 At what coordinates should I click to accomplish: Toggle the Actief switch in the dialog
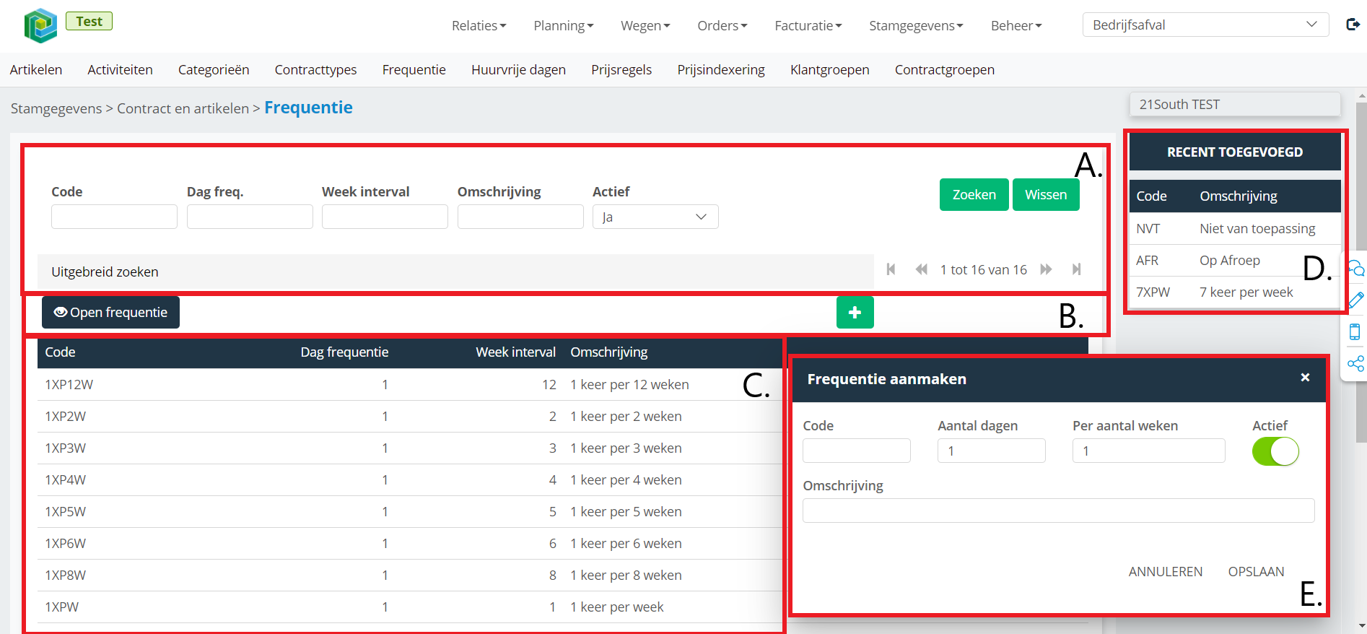(x=1275, y=451)
